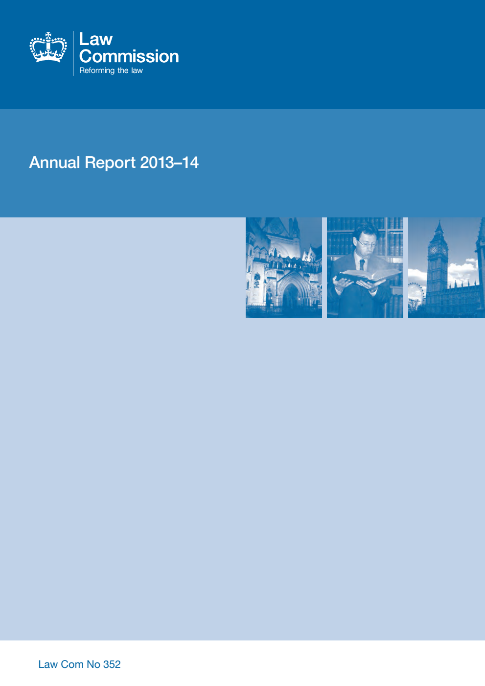Click the Law Com No 352 label
The image size is (485, 686).
[80, 664]
